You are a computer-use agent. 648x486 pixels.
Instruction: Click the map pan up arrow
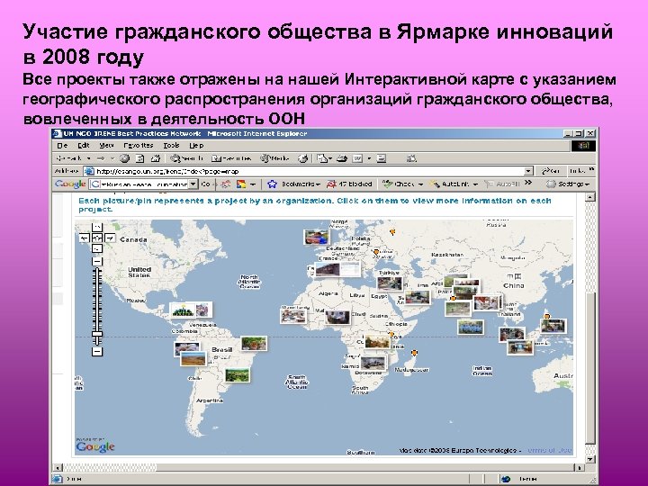(x=96, y=227)
